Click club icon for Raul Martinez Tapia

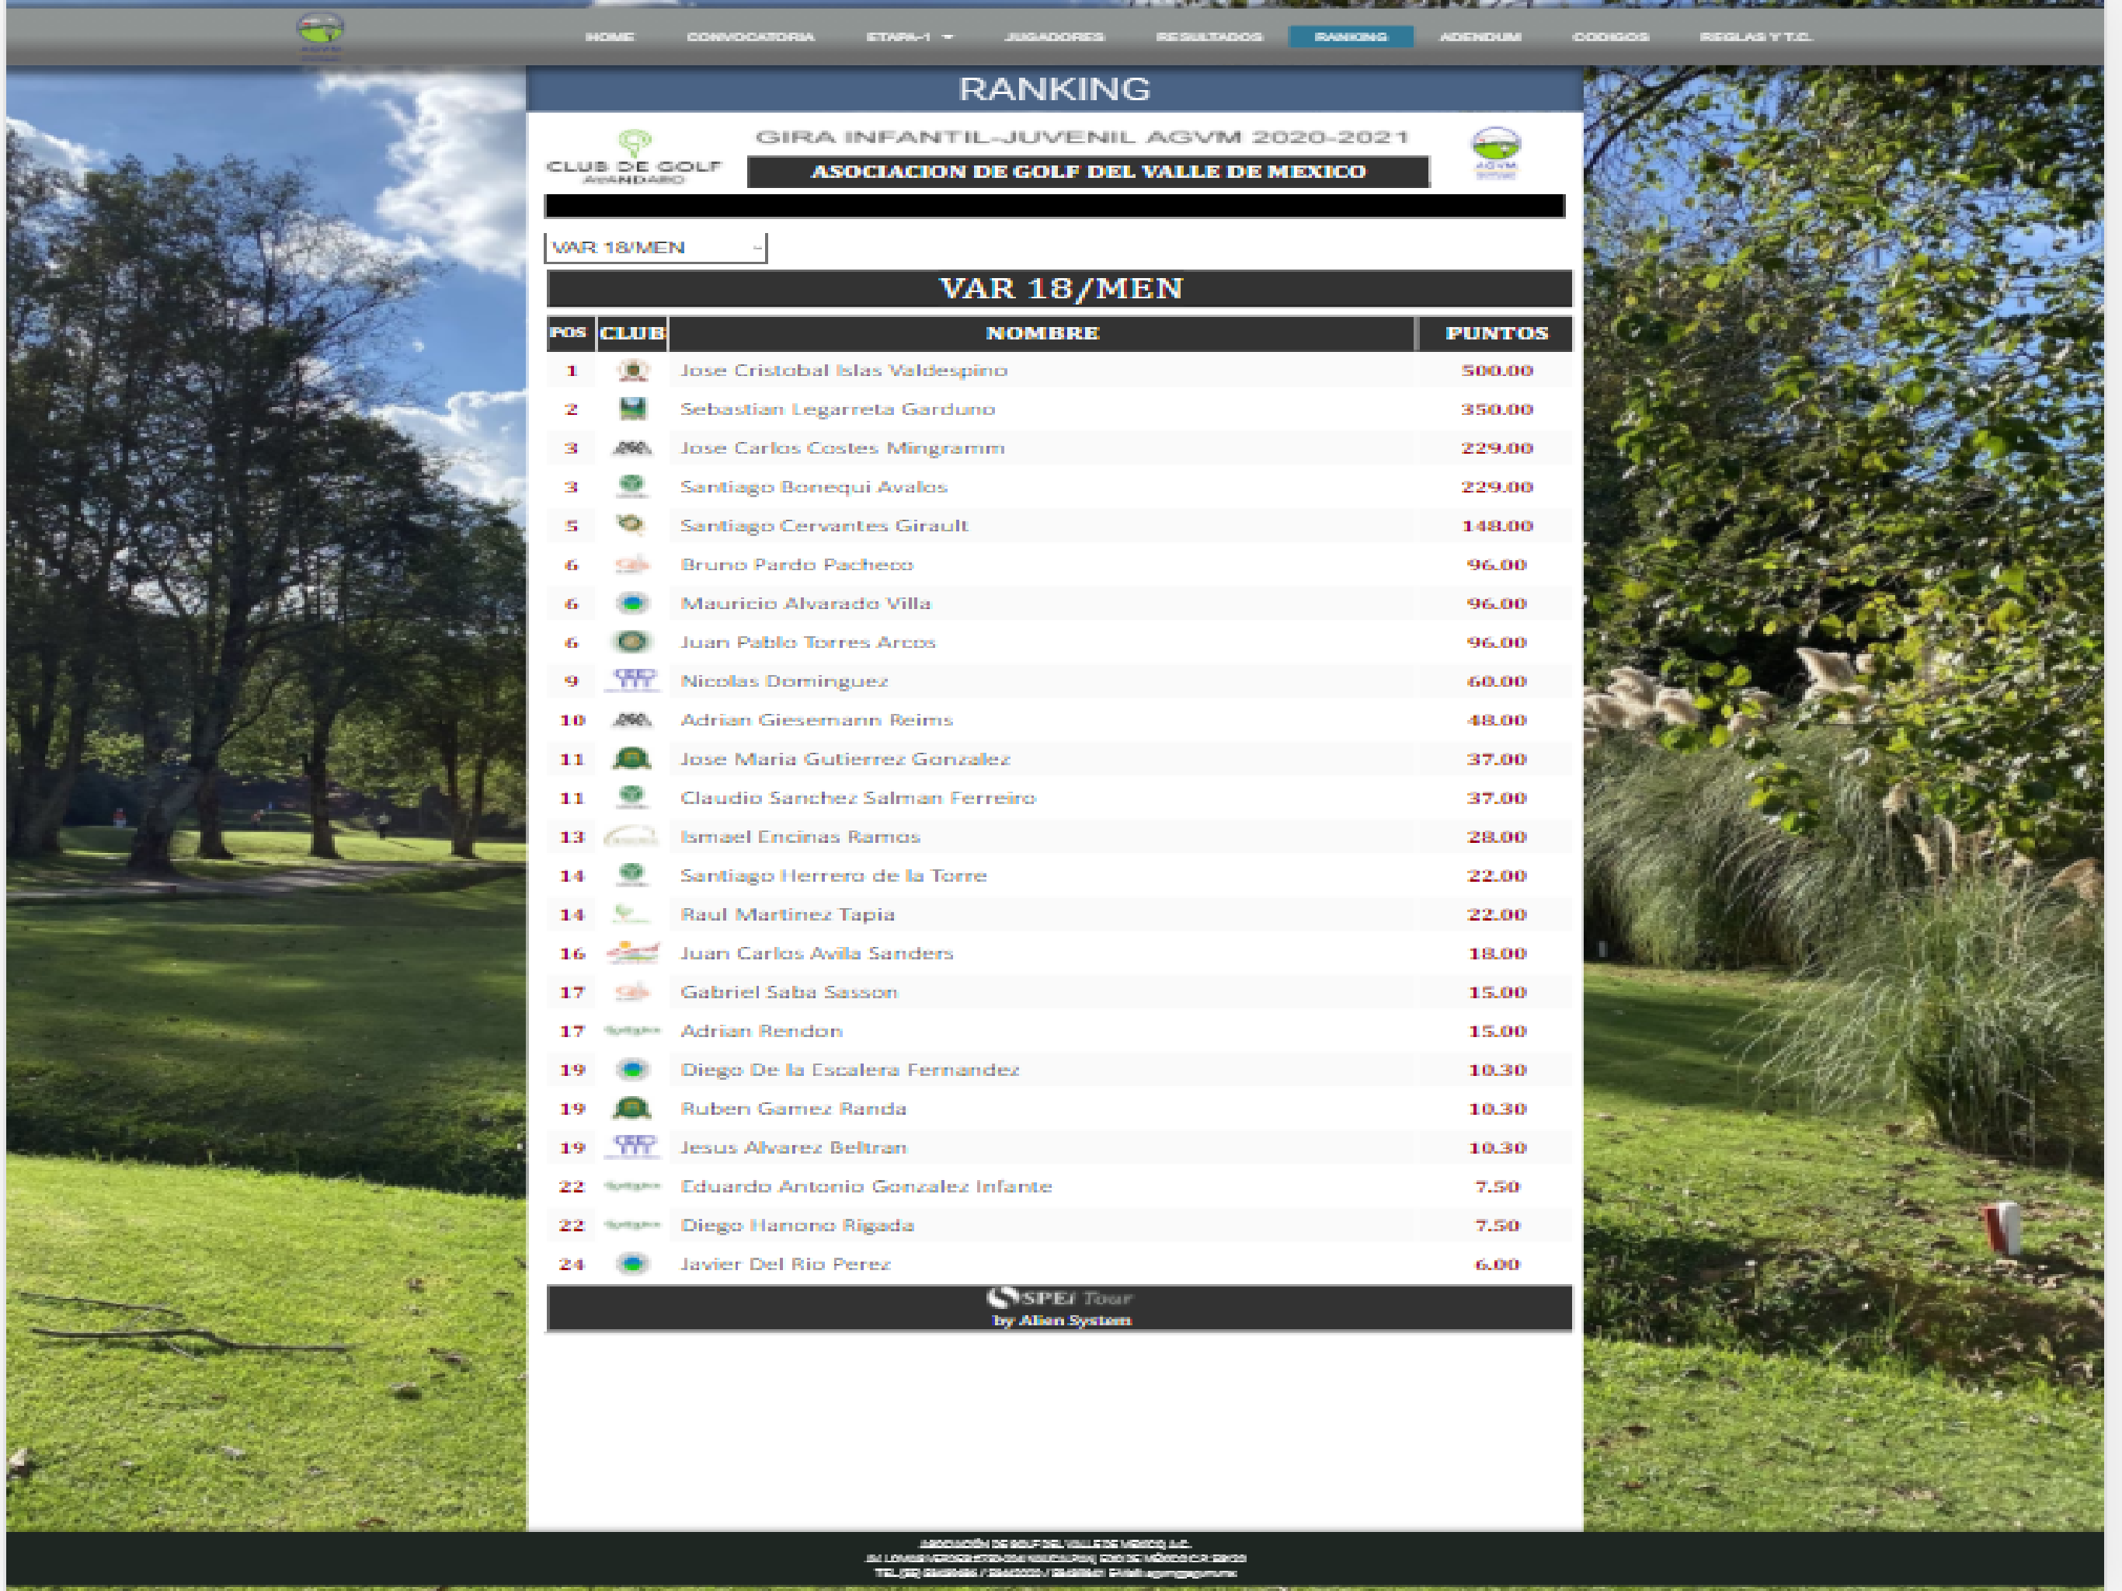[631, 914]
